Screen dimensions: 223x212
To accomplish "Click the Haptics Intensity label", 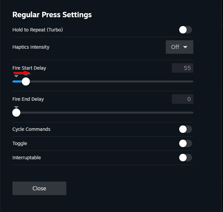I will tap(31, 47).
